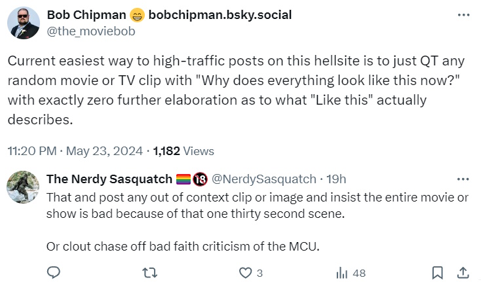Click Bob Chipman's profile picture
The width and height of the screenshot is (481, 282).
(x=24, y=22)
